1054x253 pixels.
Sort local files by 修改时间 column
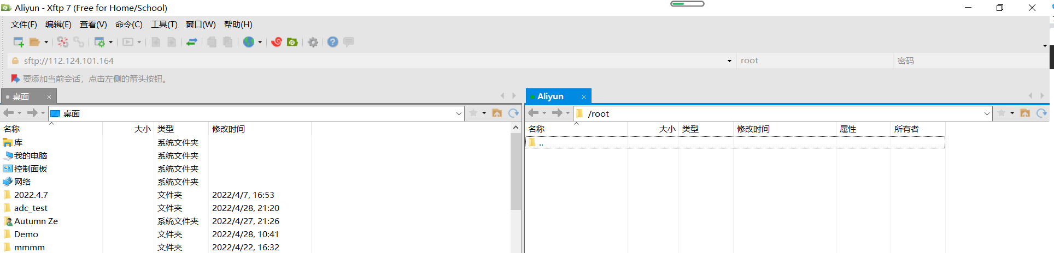coord(260,129)
